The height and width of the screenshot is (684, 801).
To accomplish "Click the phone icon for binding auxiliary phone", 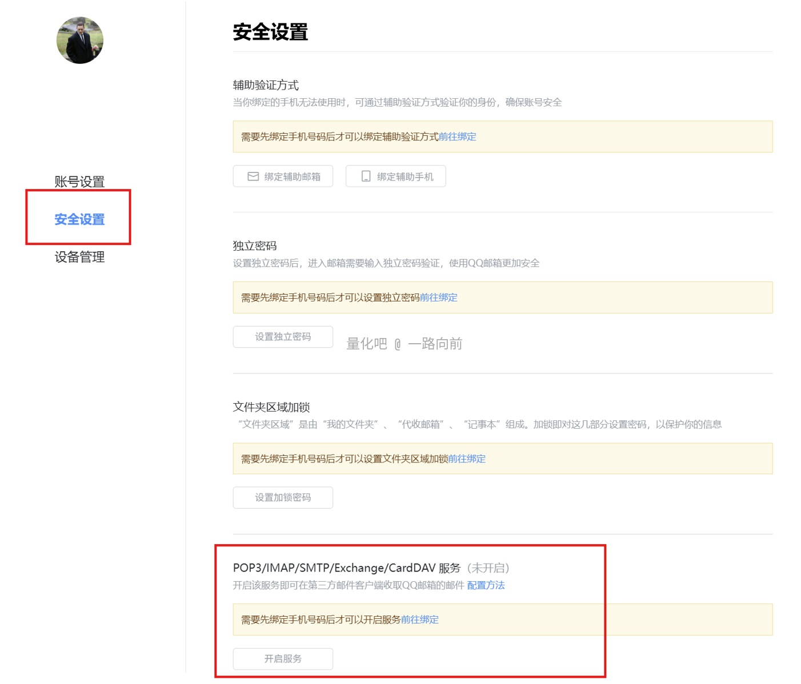I will point(366,176).
